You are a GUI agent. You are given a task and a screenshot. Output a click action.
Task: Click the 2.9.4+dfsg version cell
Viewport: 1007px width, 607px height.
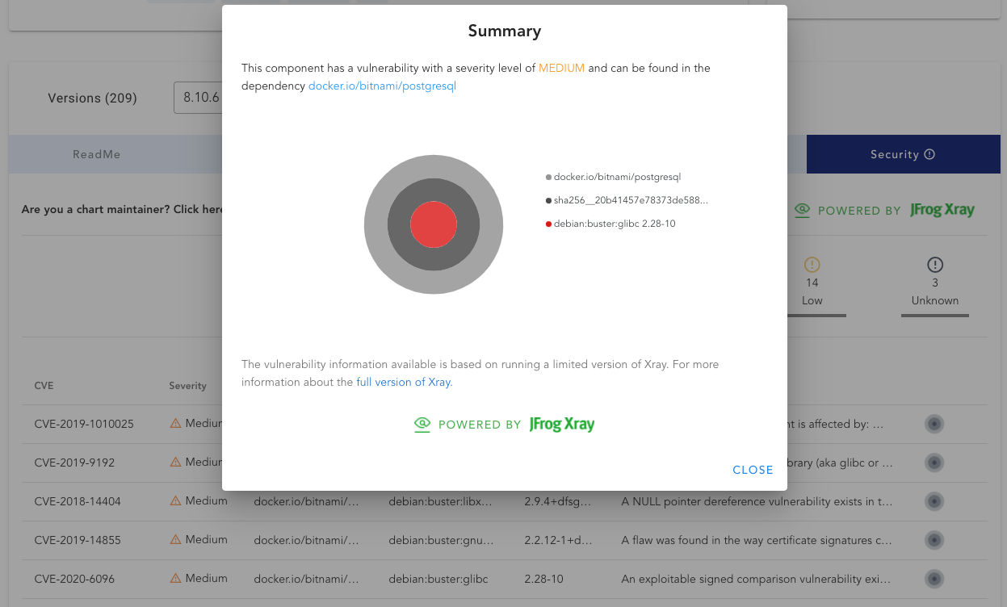558,501
